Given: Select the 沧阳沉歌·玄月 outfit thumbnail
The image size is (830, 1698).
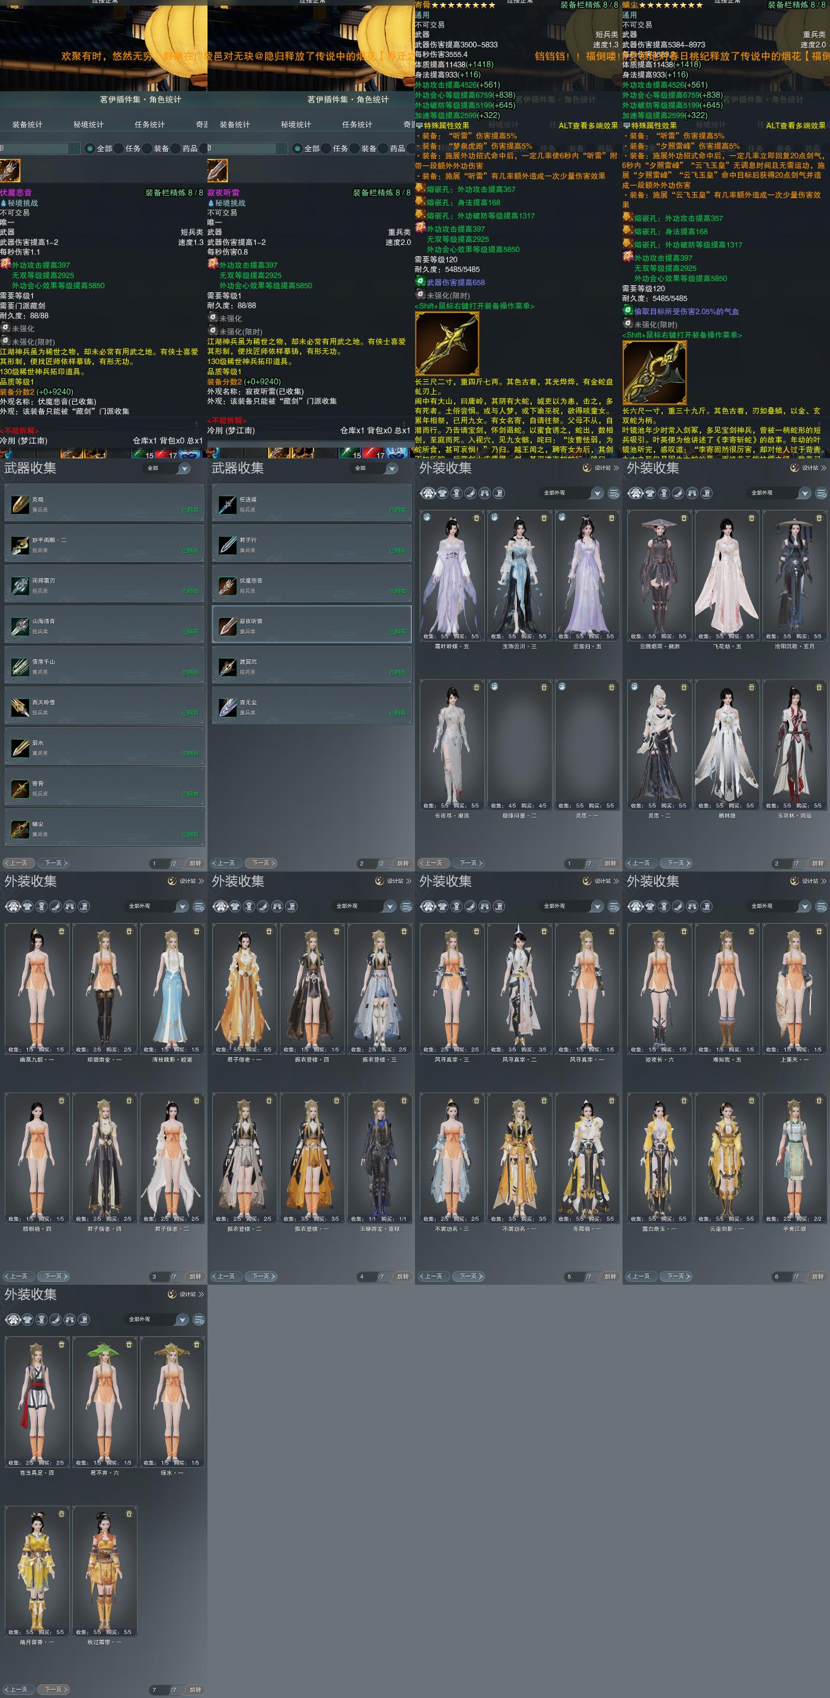Looking at the screenshot, I should 794,576.
